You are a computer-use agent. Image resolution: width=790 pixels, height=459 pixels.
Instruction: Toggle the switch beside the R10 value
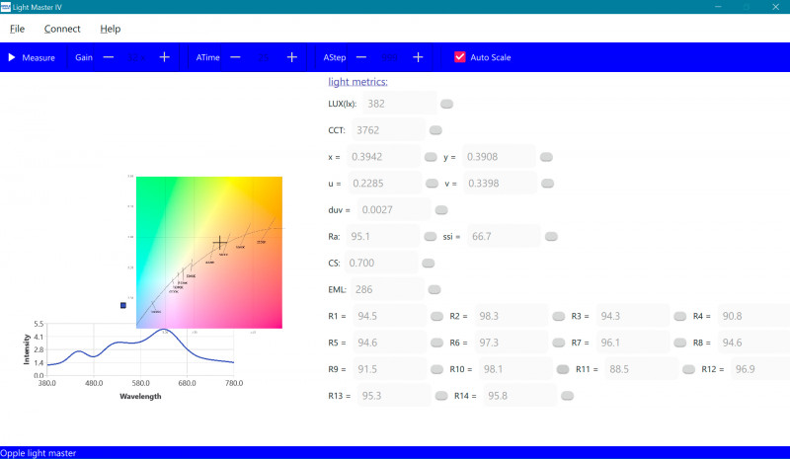click(x=562, y=369)
